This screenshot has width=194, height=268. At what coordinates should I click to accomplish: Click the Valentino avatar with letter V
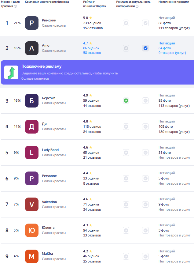32,204
